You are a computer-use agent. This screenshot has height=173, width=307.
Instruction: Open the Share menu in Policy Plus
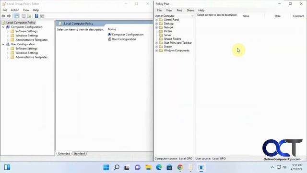[190, 10]
